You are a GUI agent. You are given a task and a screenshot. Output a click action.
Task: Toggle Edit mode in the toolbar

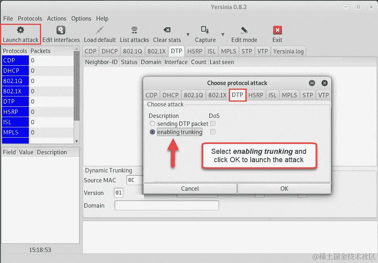244,34
